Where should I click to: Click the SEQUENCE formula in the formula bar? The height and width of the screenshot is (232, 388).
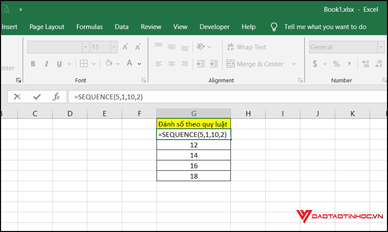[108, 97]
